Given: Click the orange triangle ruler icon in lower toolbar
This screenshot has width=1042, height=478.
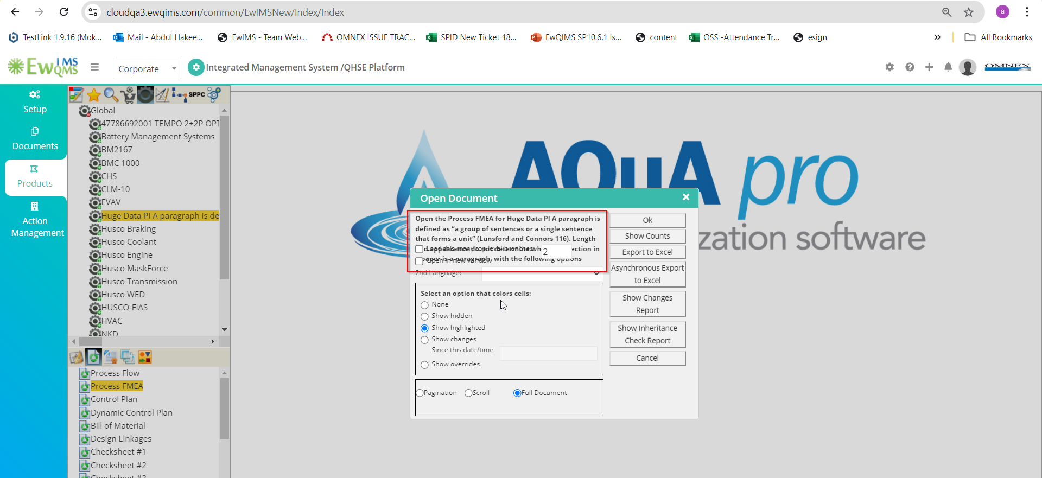Looking at the screenshot, I should [x=77, y=357].
